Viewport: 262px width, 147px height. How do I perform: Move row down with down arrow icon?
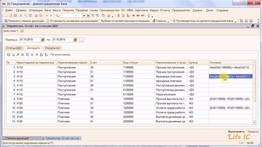[36, 55]
